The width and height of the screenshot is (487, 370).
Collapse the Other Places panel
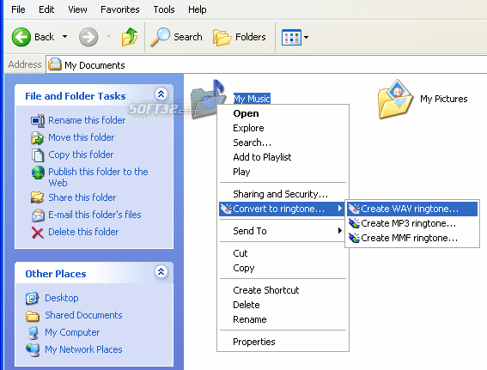pos(161,272)
